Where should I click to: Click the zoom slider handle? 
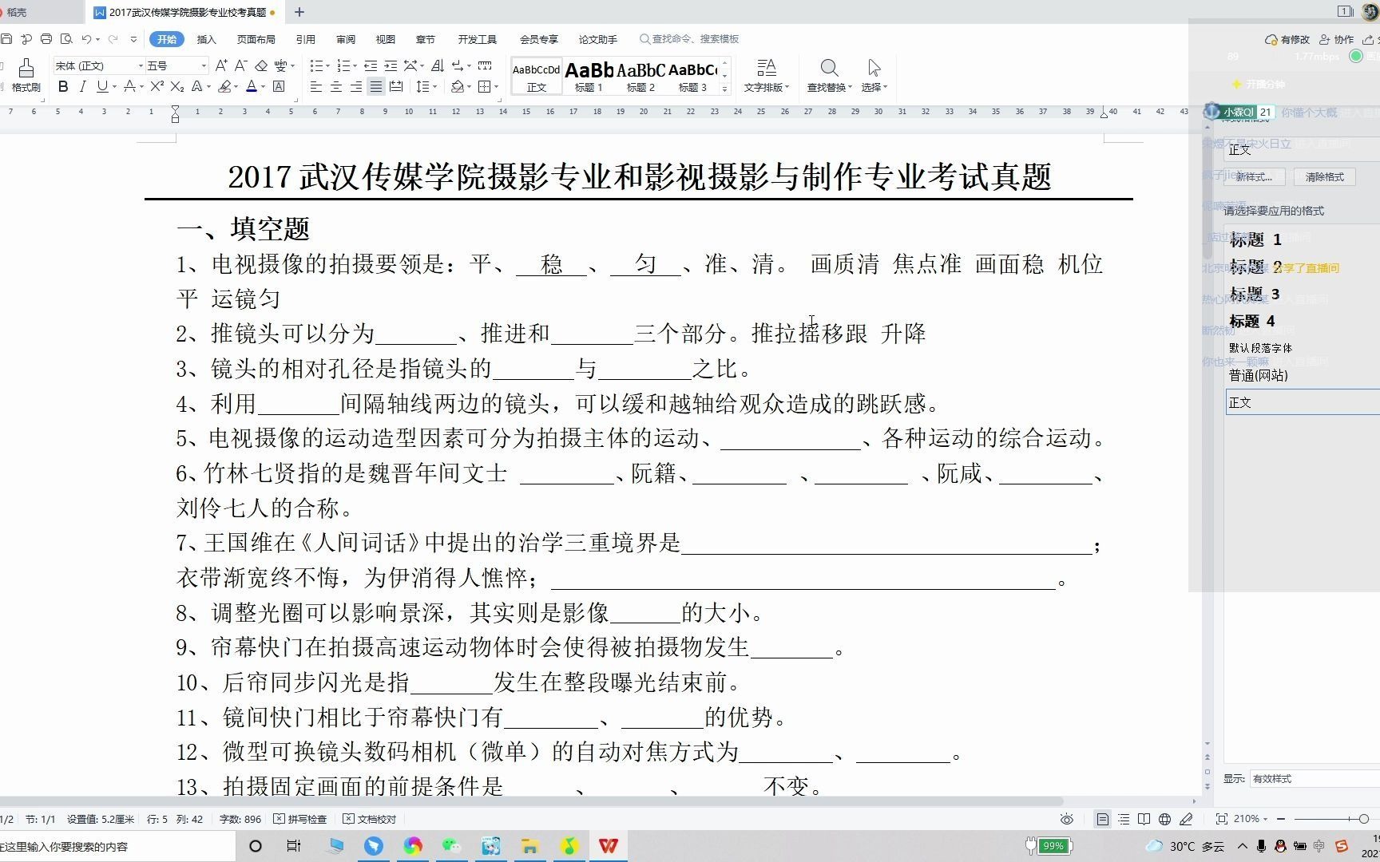(x=1363, y=819)
